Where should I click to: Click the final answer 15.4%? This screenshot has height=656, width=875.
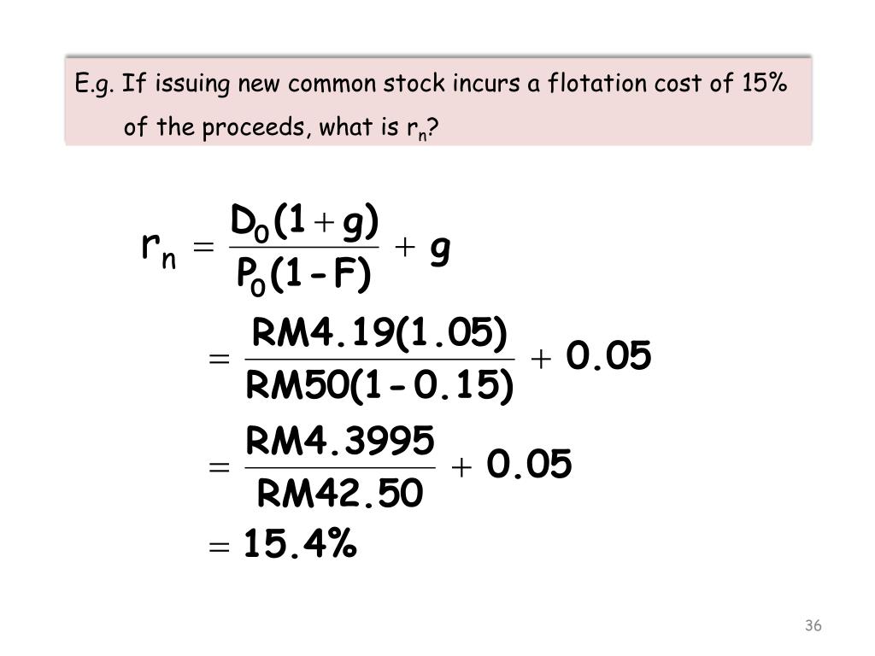click(300, 543)
